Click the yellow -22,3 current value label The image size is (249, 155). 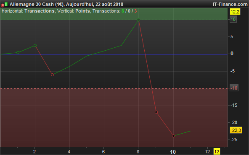[236, 130]
